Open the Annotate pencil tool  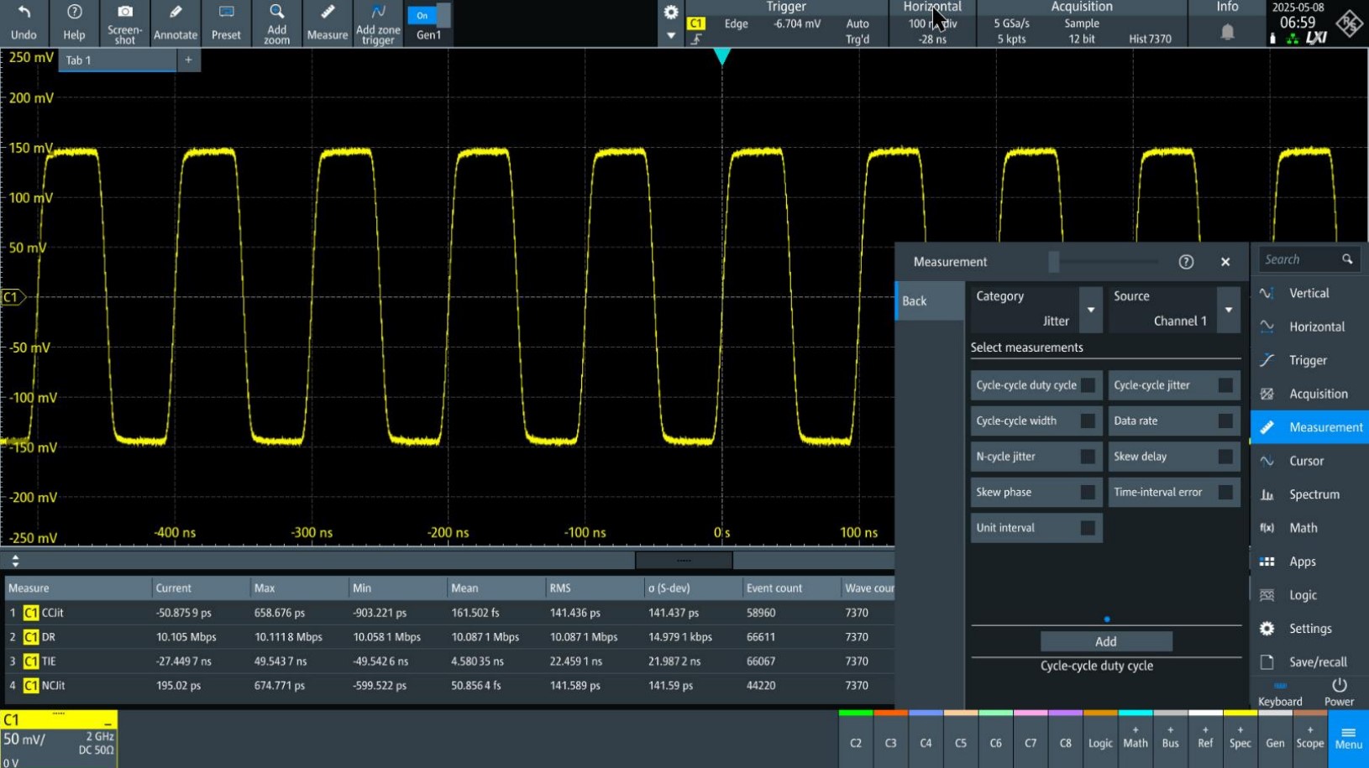175,13
